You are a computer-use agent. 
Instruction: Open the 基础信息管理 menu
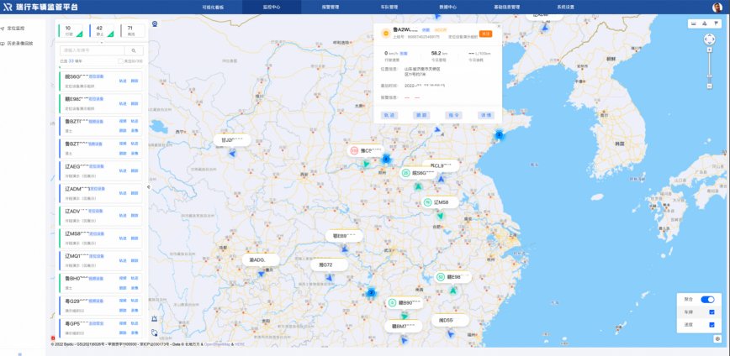pos(506,8)
